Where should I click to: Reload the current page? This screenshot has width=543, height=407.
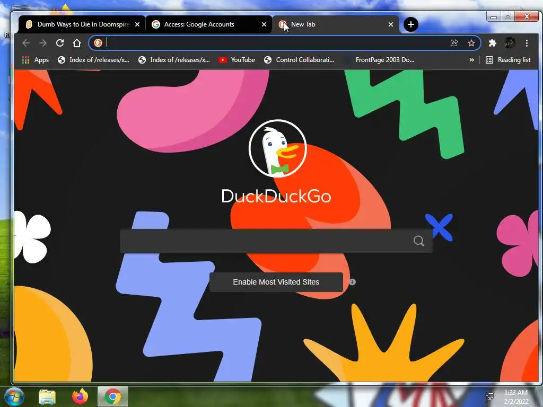60,43
